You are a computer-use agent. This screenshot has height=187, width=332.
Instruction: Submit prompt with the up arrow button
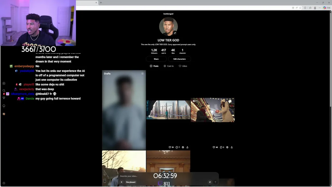click(x=215, y=182)
